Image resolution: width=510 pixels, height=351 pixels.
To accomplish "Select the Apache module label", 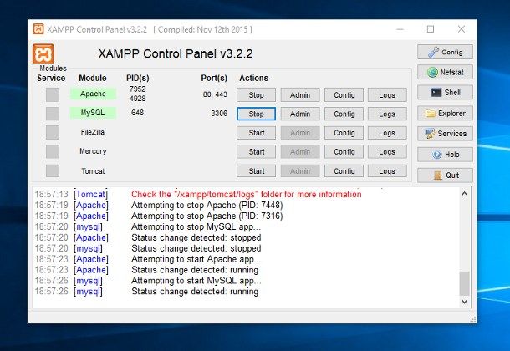I will pyautogui.click(x=93, y=94).
